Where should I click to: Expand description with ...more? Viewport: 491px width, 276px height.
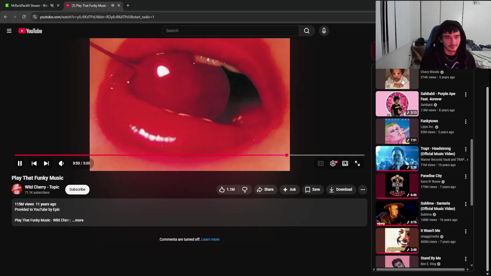78,220
